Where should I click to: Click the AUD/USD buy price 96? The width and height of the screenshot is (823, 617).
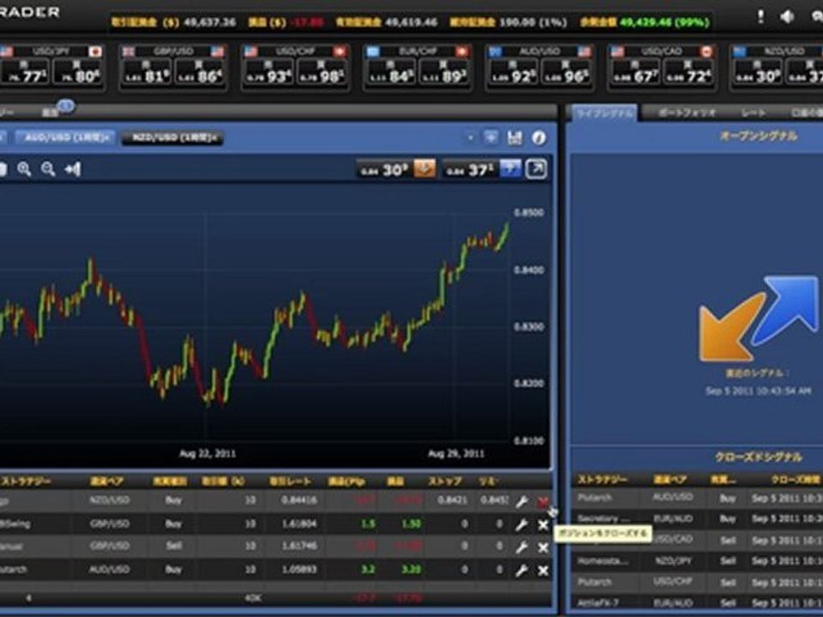coord(565,72)
